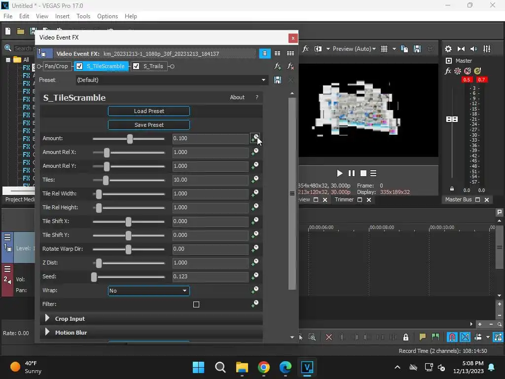The image size is (505, 379).
Task: Open split screen view dropdown arrow
Action: (328, 49)
